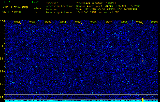Image resolution: width=160 pixels, height=102 pixels.
Task: Click the meteor count label
Action: click(36, 8)
